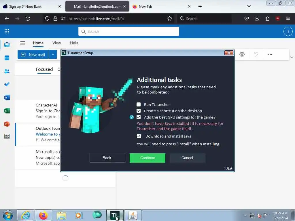Image resolution: width=295 pixels, height=221 pixels.
Task: Expand the New mail dropdown arrow
Action: [x=53, y=54]
